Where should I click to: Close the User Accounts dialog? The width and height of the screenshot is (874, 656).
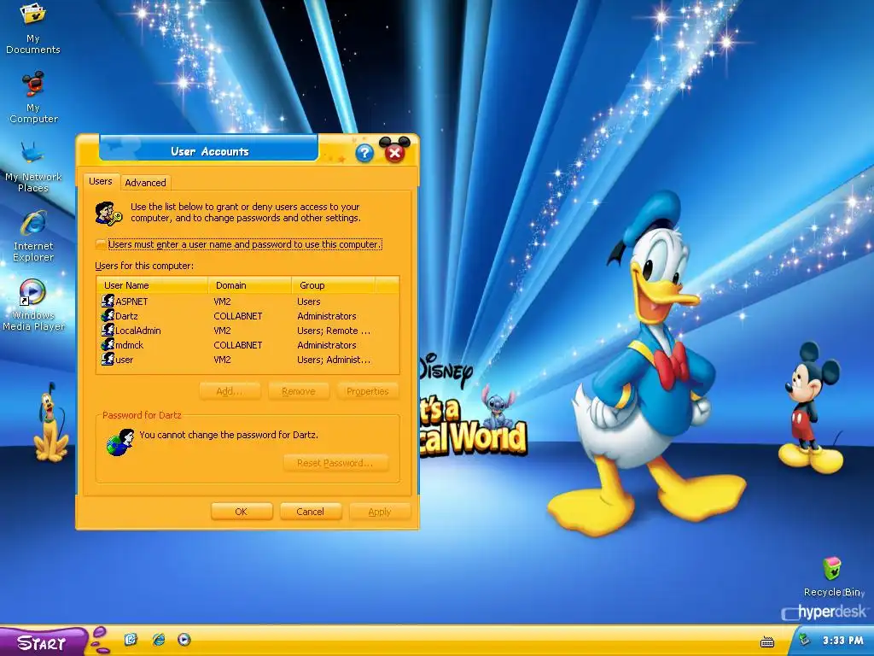coord(394,151)
